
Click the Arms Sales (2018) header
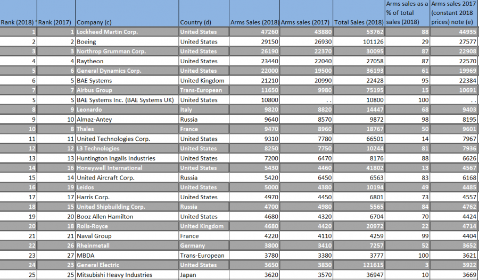tap(254, 13)
